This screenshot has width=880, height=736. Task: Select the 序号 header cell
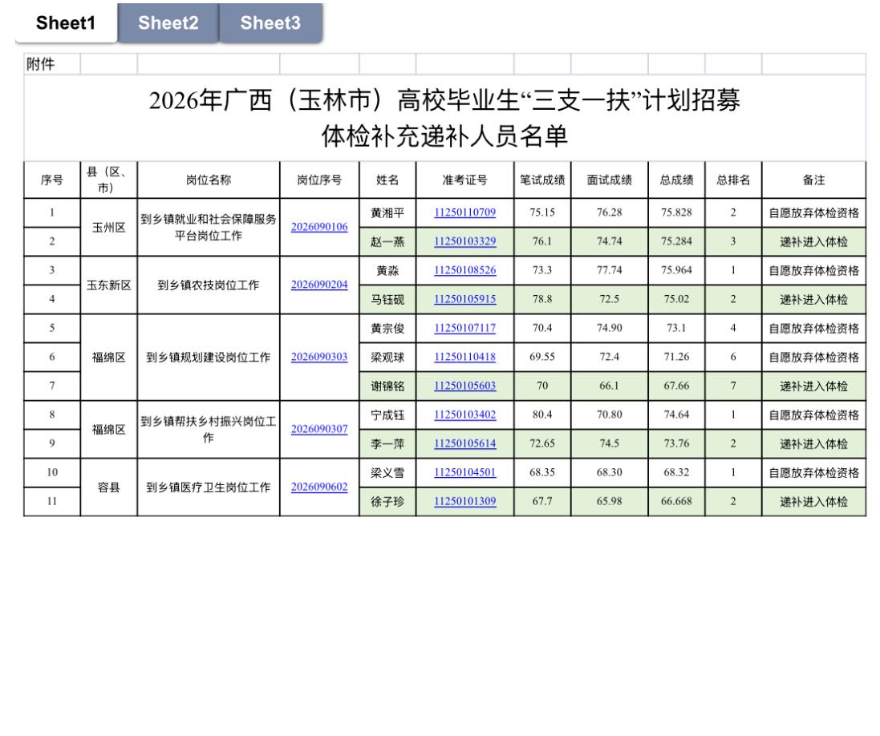(52, 180)
